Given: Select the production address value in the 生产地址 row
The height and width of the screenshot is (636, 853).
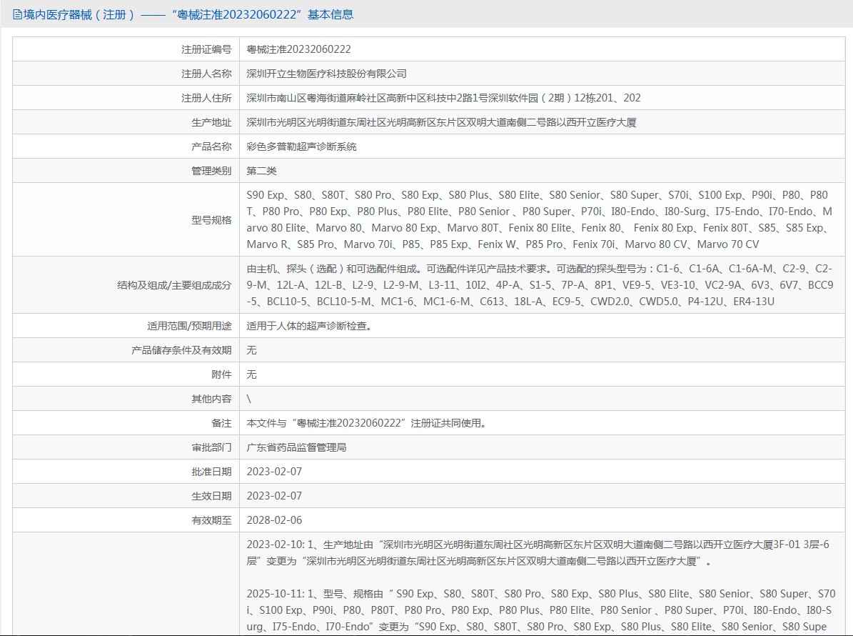Looking at the screenshot, I should [x=441, y=122].
